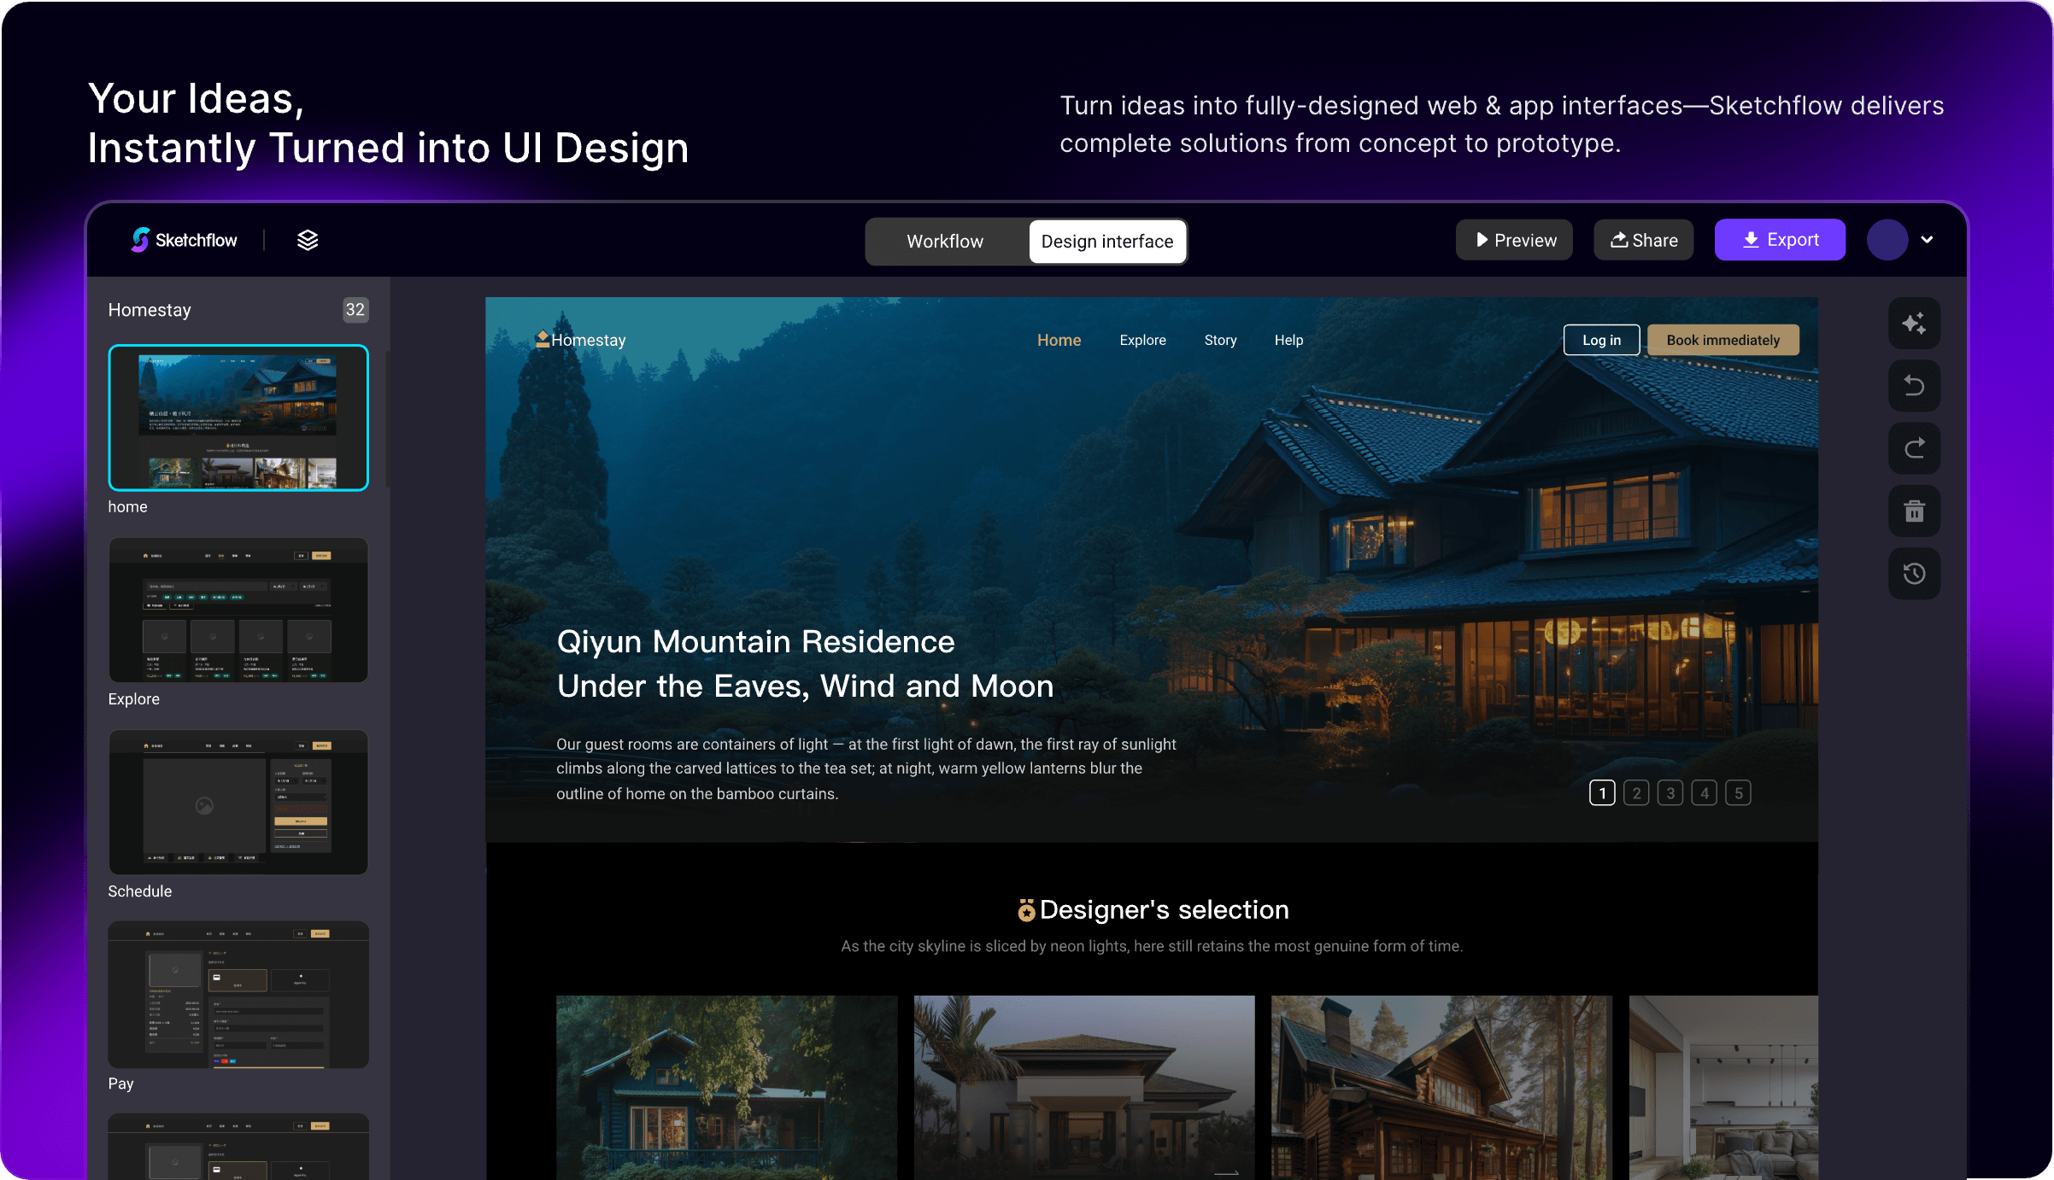Select the Design interface tab

(1107, 242)
